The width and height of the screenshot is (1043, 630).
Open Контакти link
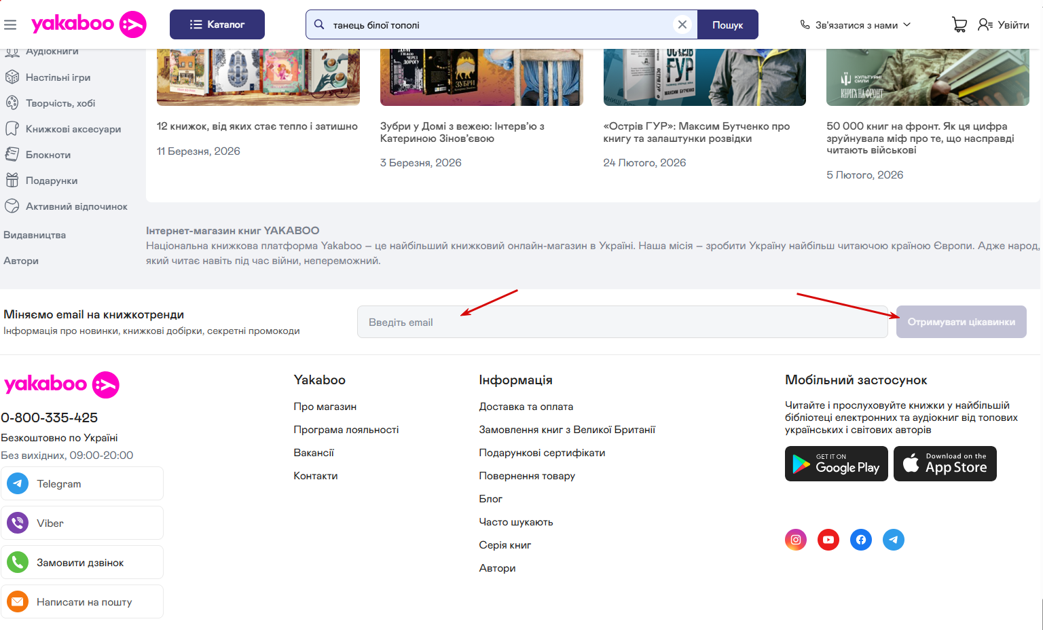(316, 476)
